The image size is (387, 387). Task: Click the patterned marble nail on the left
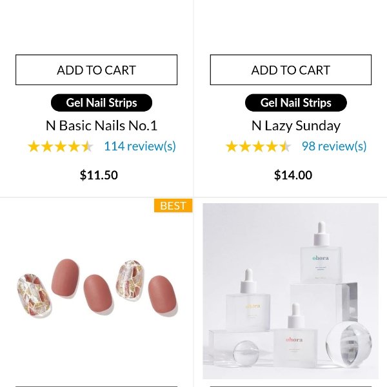34,295
